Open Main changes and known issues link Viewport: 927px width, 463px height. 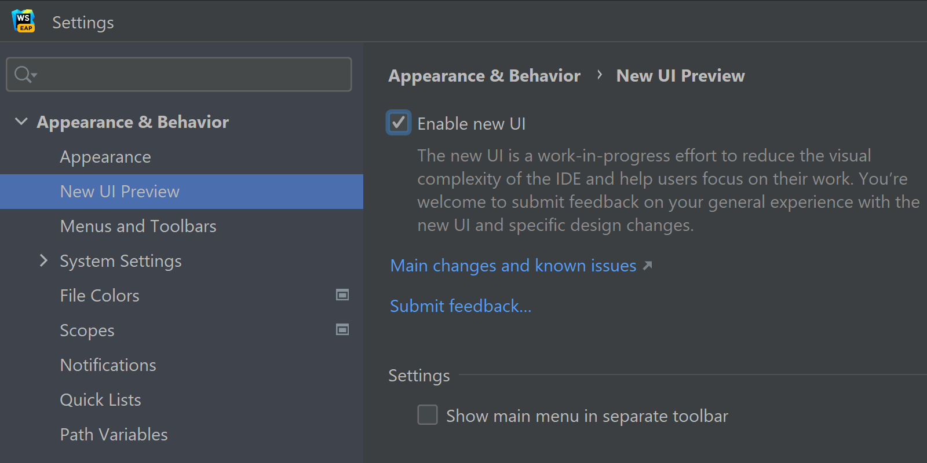pos(513,266)
